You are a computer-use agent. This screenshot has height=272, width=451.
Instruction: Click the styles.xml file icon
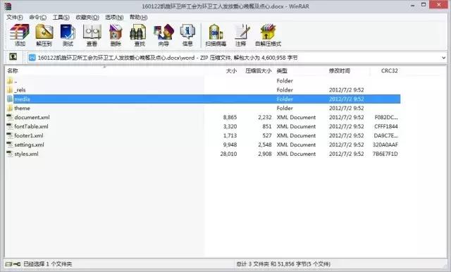[x=10, y=154]
